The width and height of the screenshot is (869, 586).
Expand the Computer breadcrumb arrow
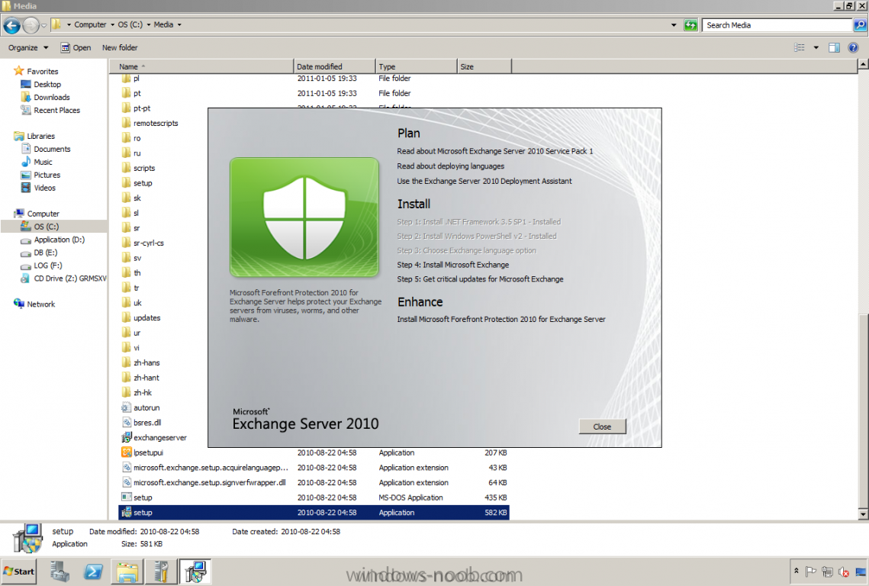click(x=112, y=25)
